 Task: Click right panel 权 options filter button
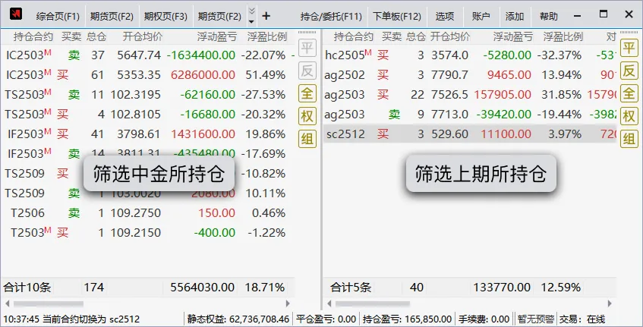(629, 116)
